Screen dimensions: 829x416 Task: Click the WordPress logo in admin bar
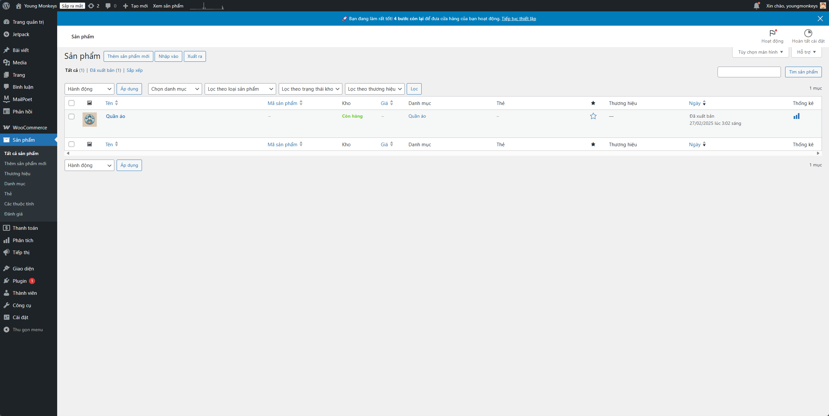tap(6, 6)
